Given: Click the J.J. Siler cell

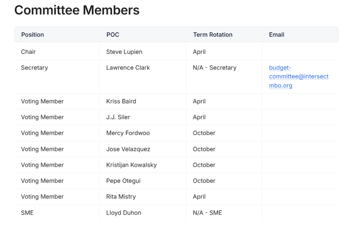Looking at the screenshot, I should coord(118,117).
